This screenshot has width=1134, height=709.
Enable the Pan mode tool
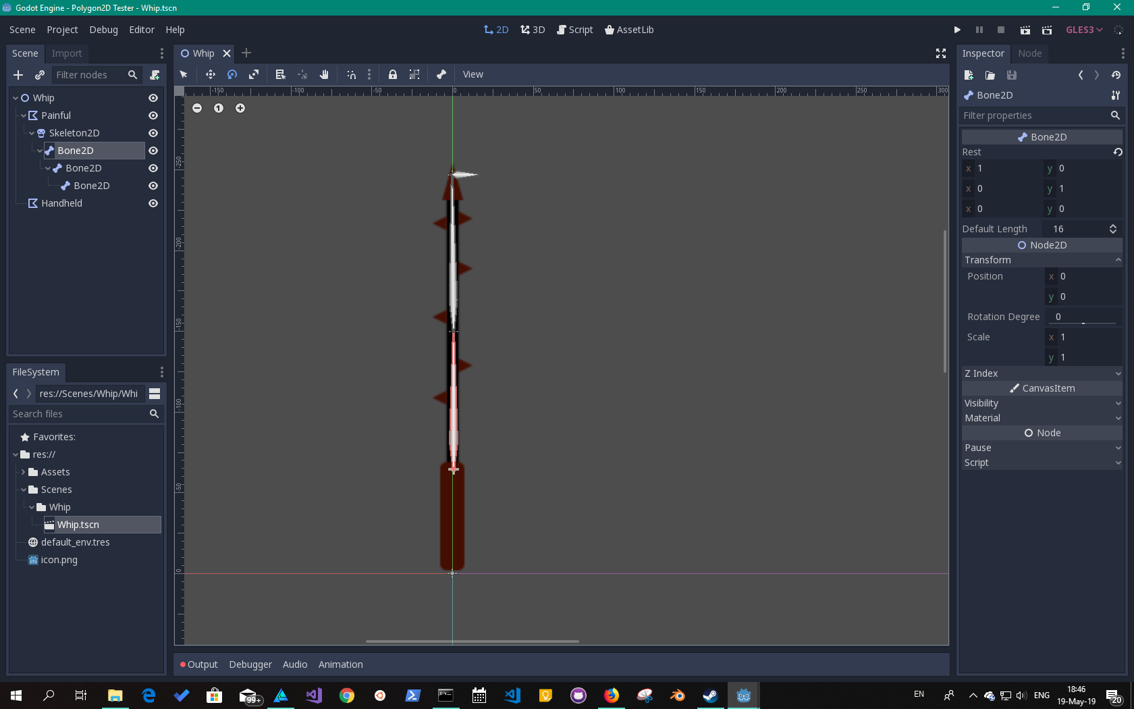click(324, 74)
